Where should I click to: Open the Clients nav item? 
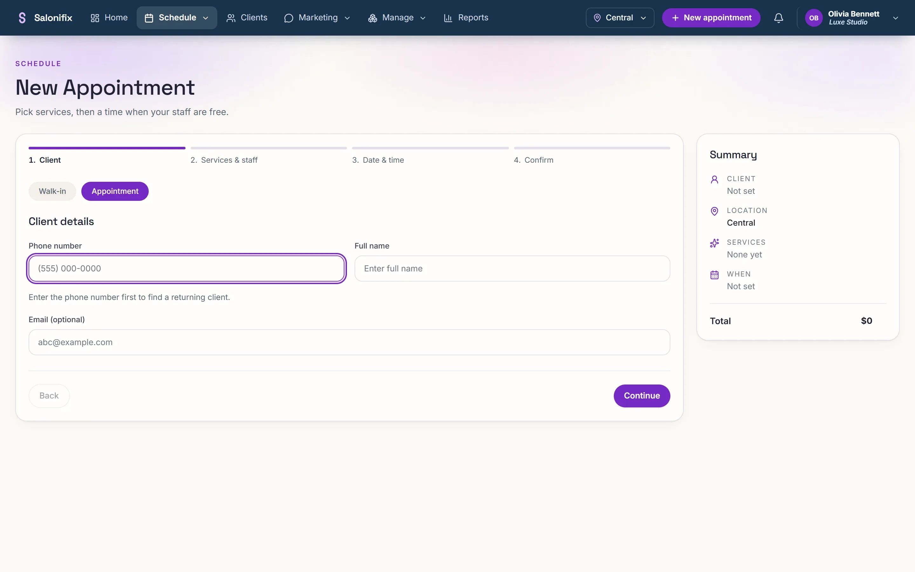pos(247,18)
